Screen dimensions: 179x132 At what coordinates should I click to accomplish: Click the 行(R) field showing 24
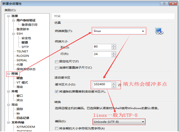(102, 54)
